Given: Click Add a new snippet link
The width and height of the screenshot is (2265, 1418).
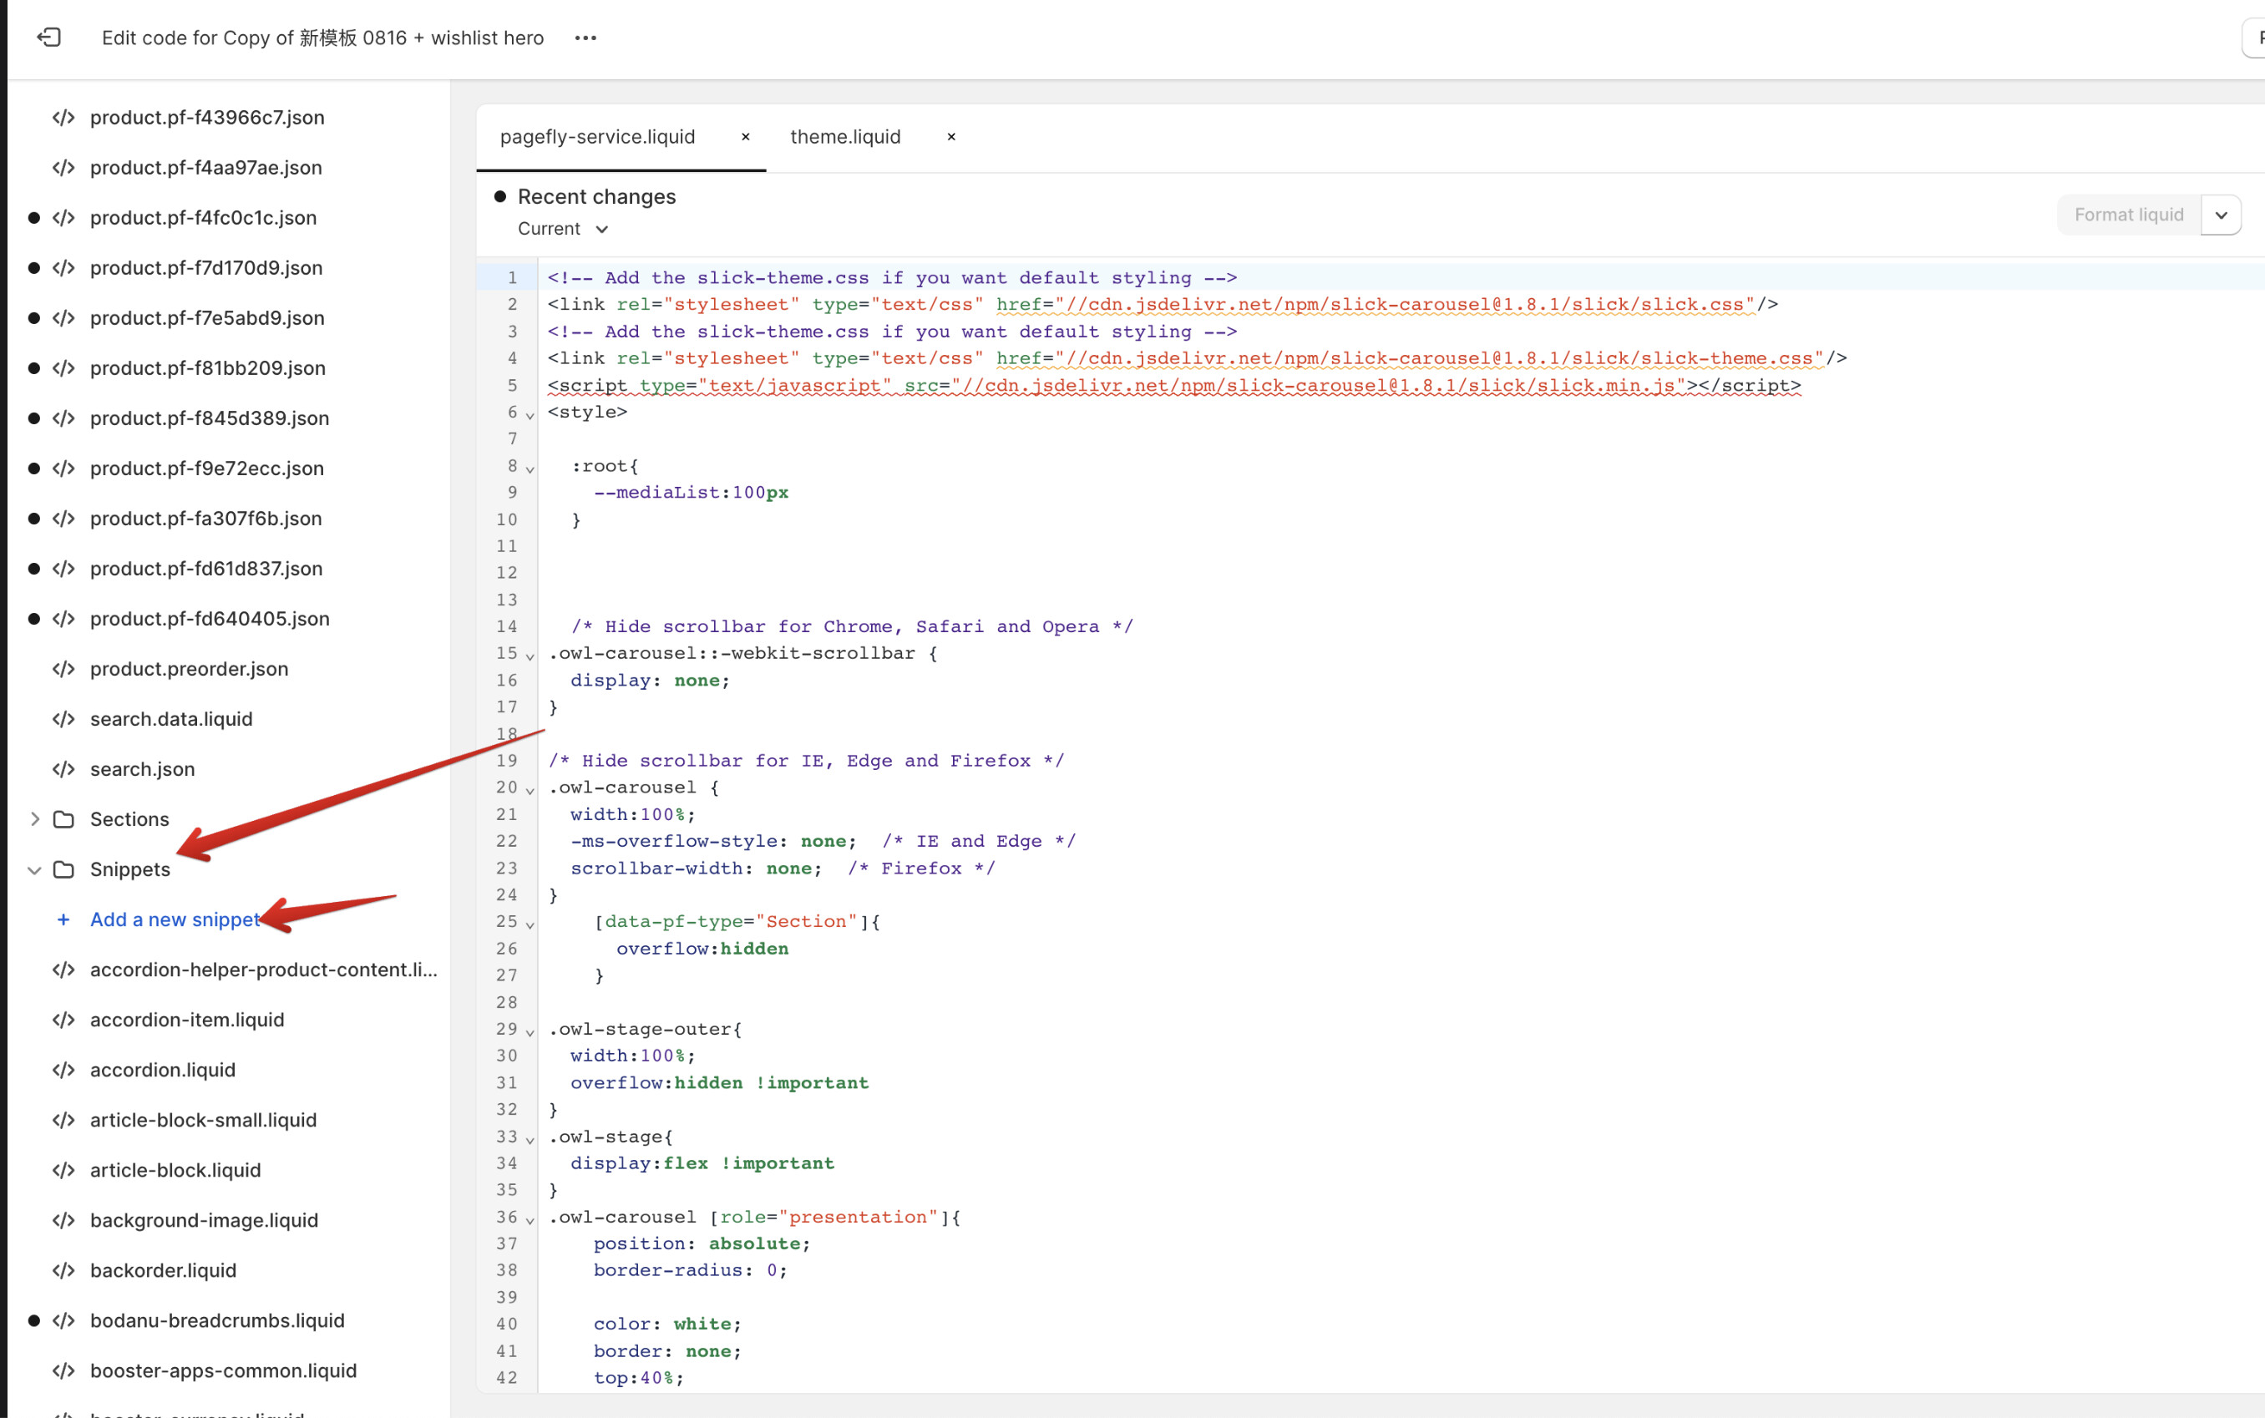Looking at the screenshot, I should 175,919.
